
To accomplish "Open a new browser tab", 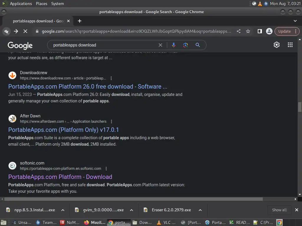I will [x=80, y=21].
